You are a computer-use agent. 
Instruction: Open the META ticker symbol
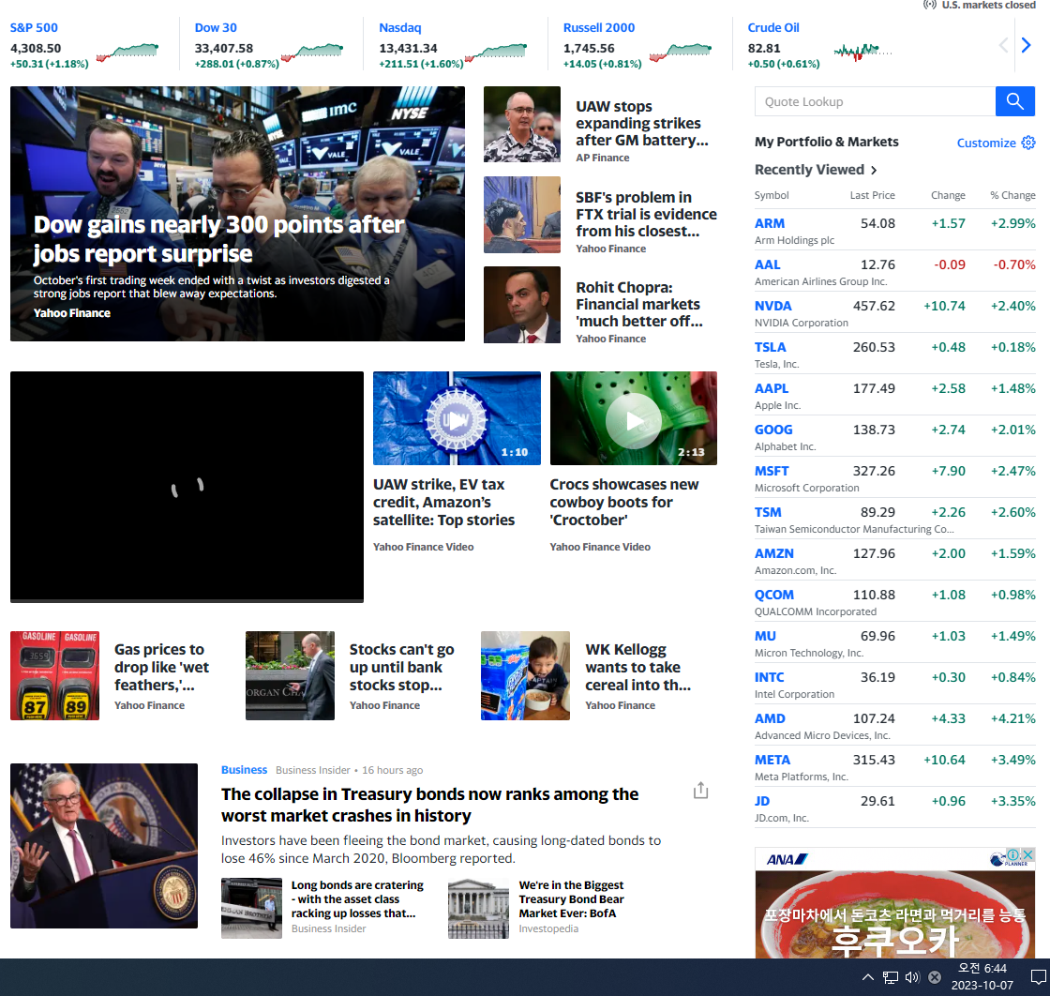click(x=772, y=761)
